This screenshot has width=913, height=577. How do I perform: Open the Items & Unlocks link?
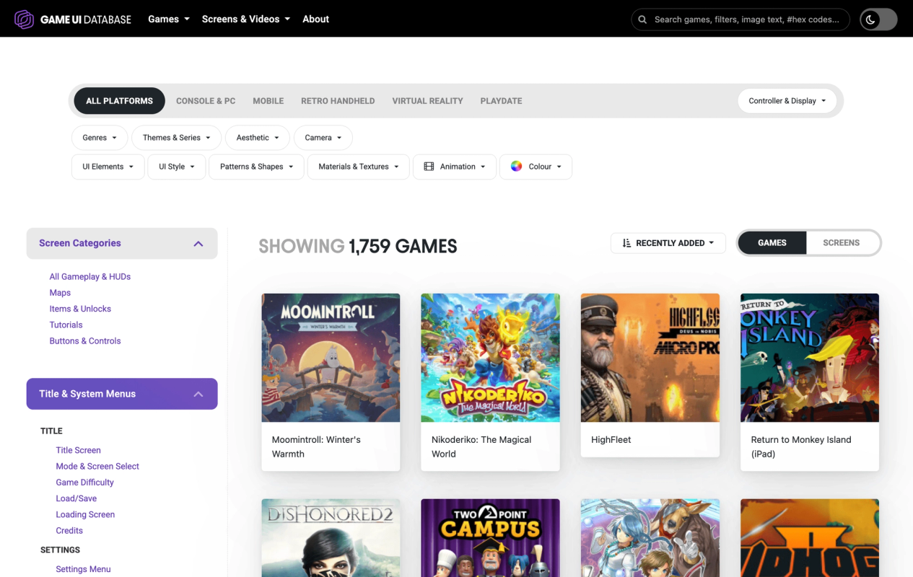point(80,309)
